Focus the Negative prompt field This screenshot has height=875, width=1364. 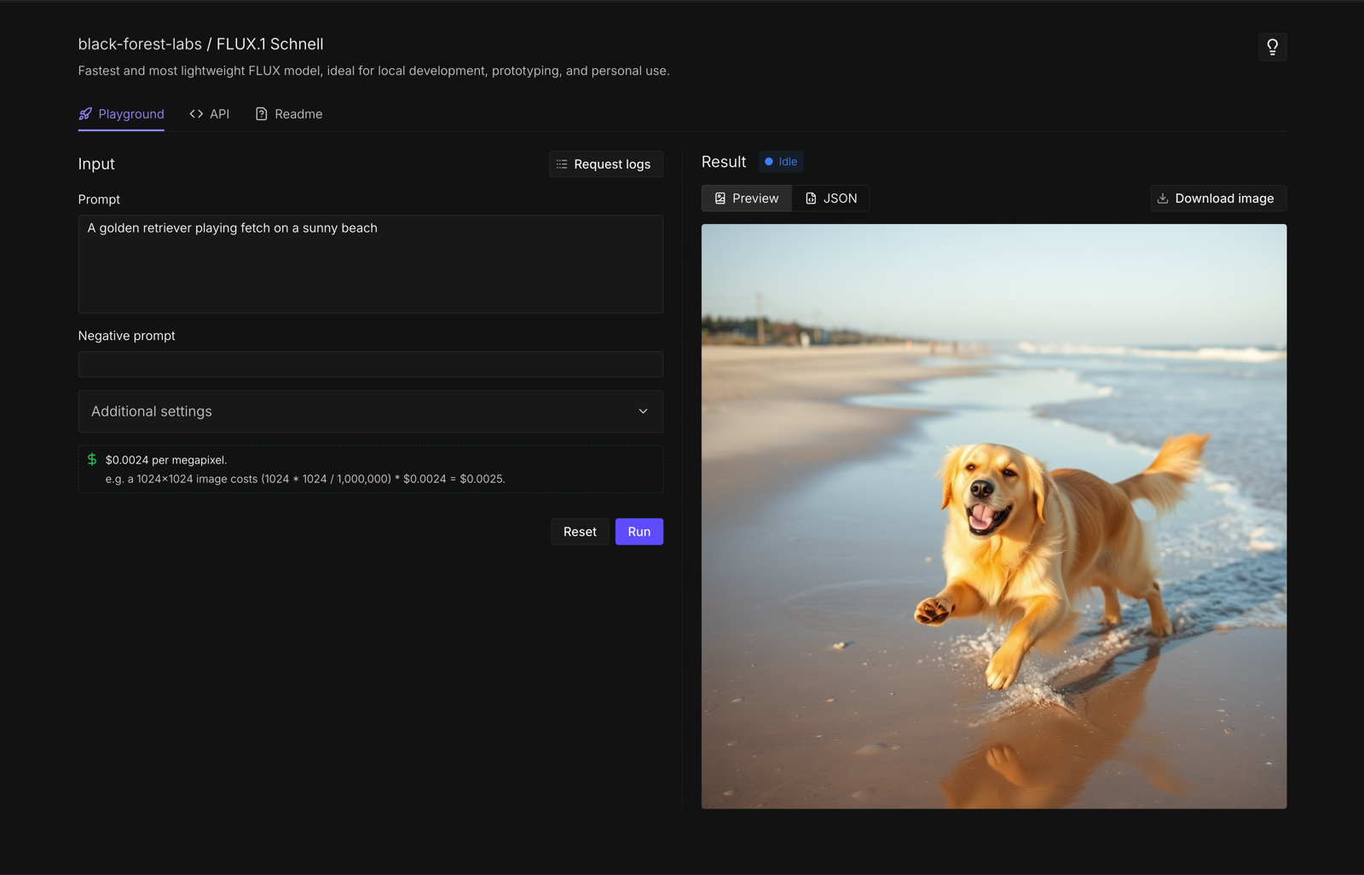pyautogui.click(x=371, y=364)
